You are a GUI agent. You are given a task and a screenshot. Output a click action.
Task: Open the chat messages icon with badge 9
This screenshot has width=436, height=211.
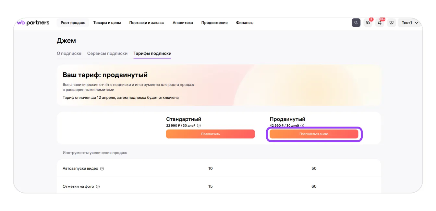(x=368, y=23)
